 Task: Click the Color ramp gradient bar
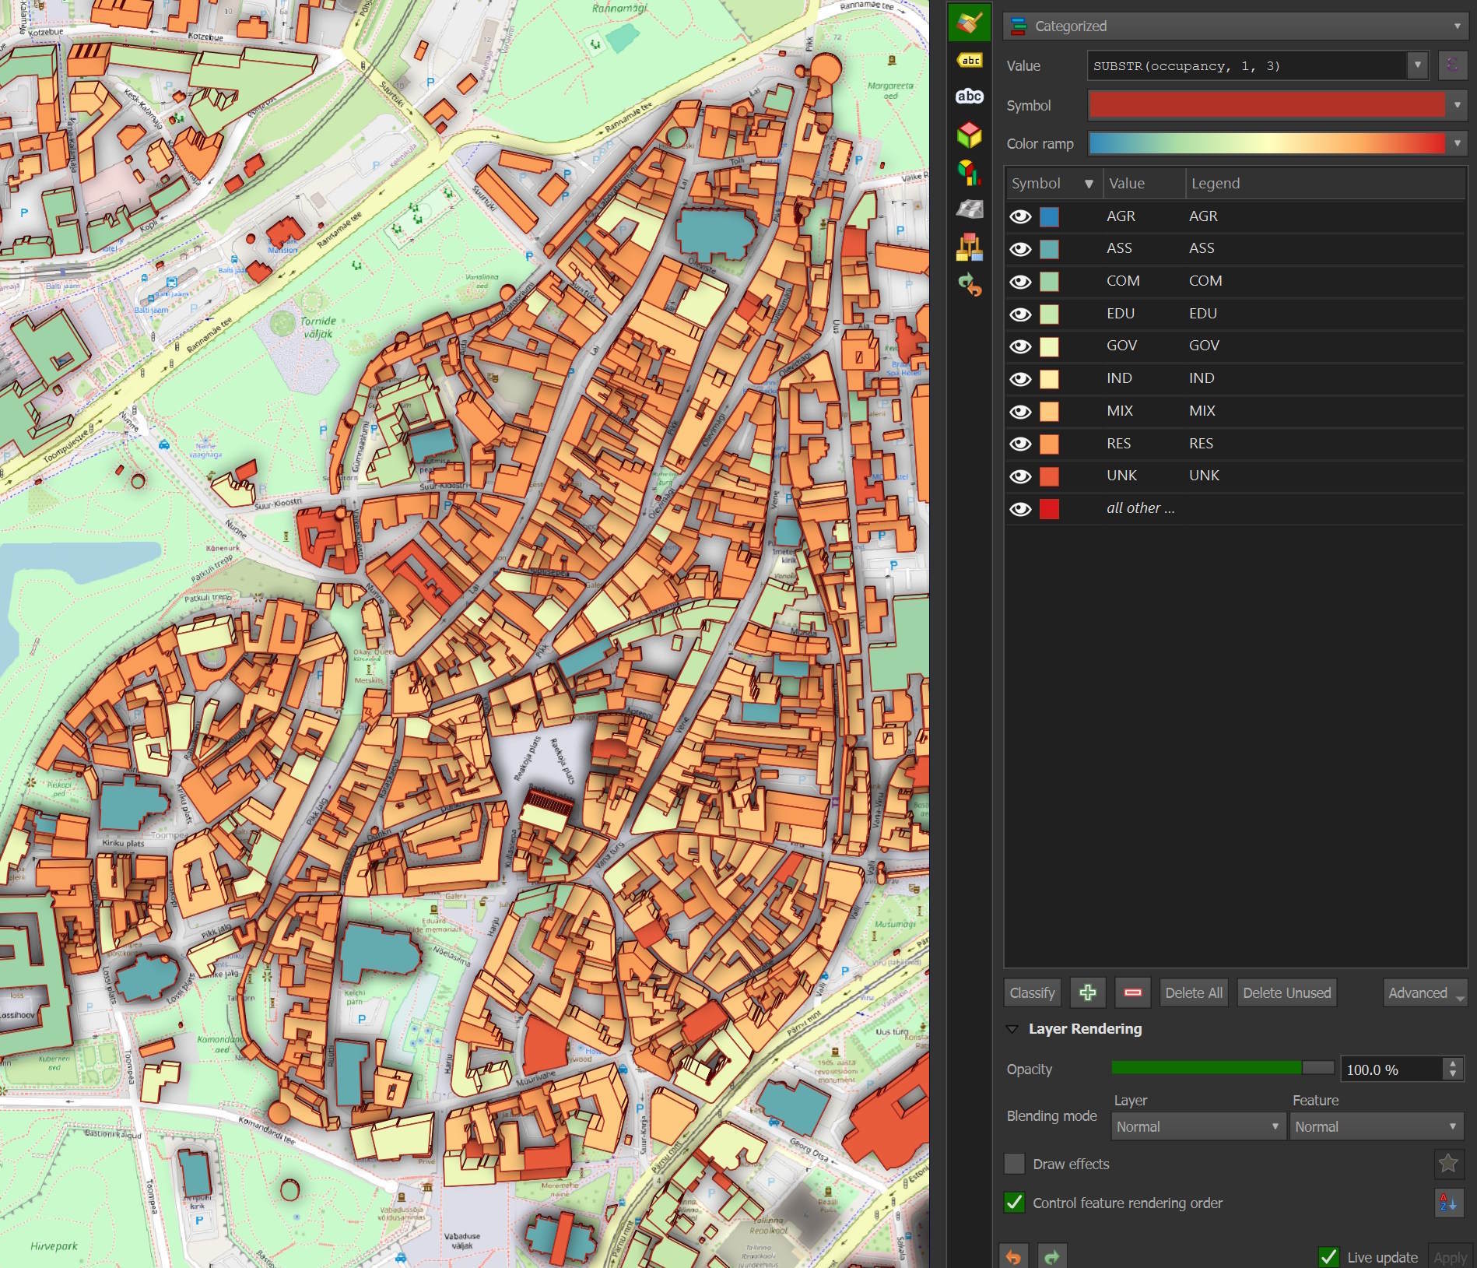coord(1266,143)
